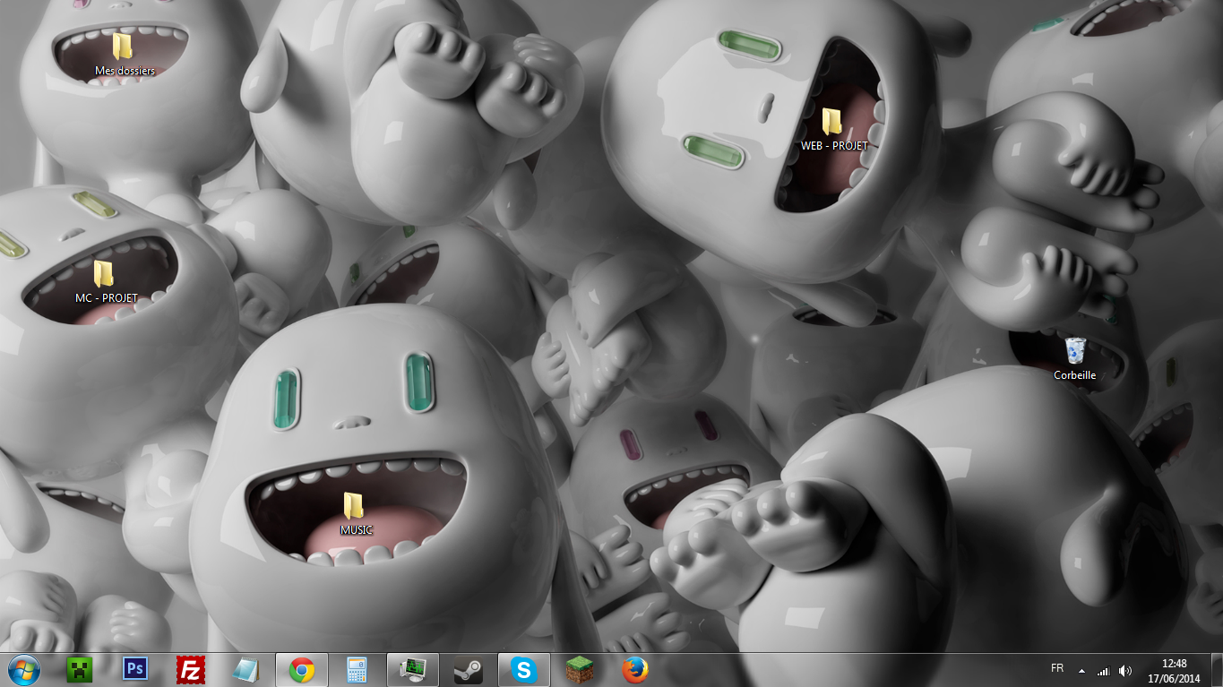Screen dimensions: 1223x687
Task: Select the Mes dossiers folder
Action: [125, 55]
